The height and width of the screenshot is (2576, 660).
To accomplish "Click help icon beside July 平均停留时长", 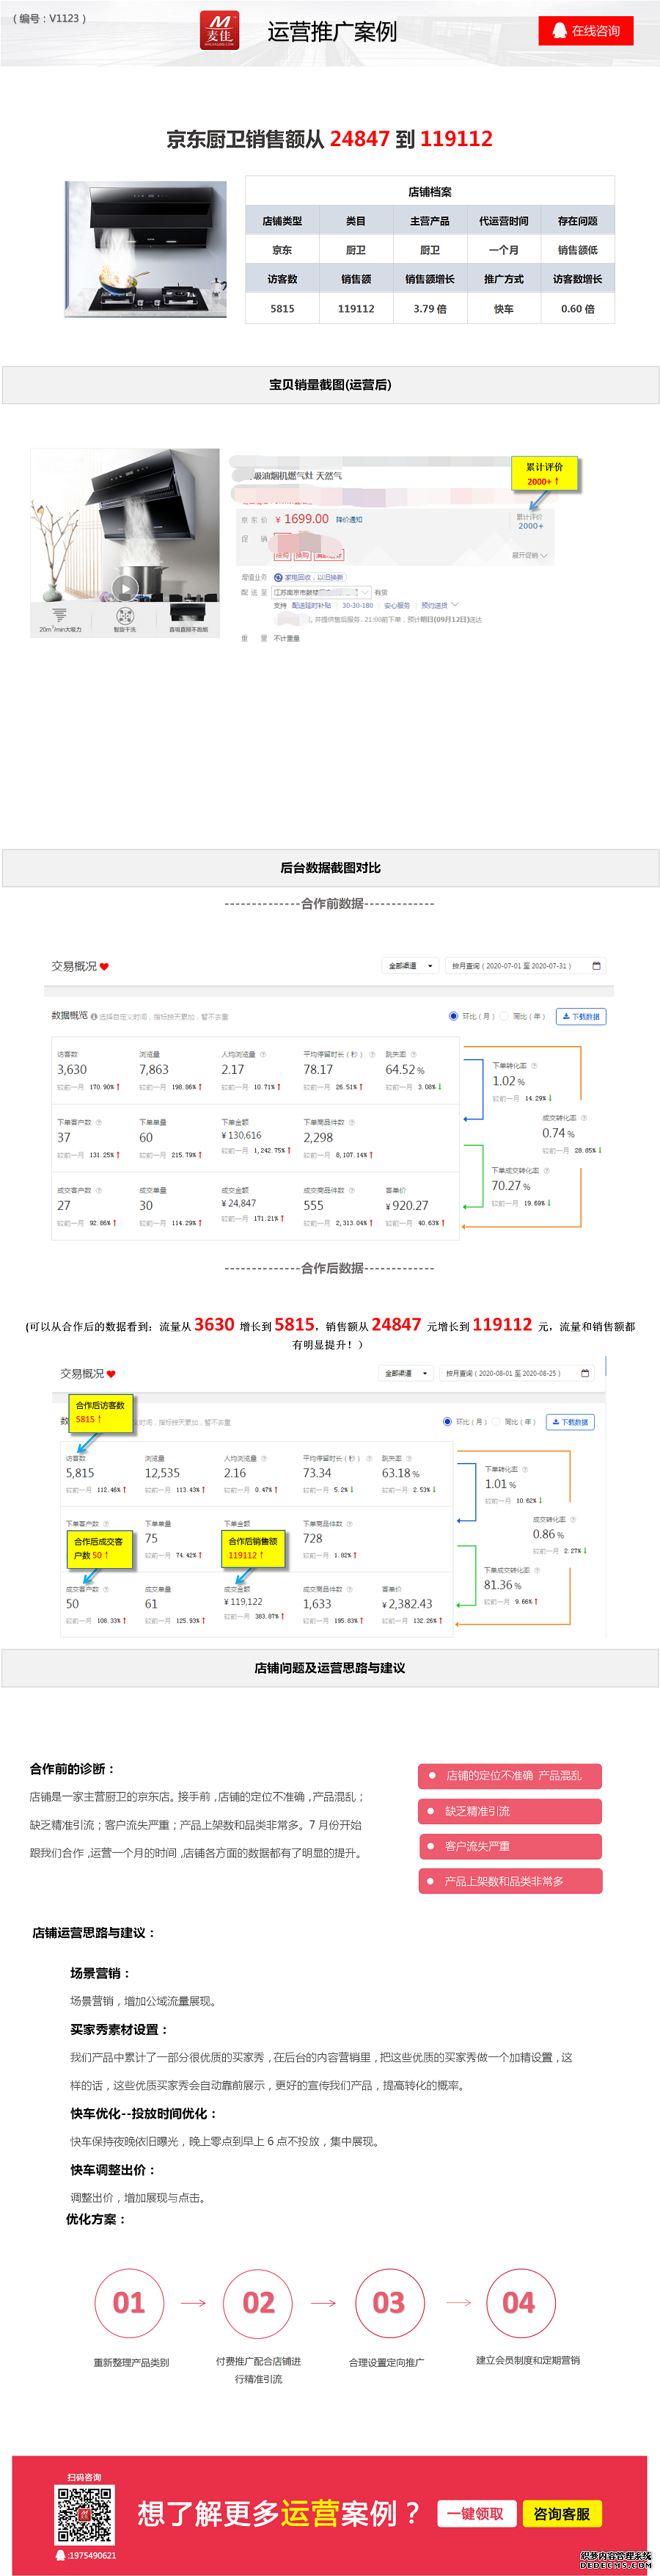I will click(373, 1054).
